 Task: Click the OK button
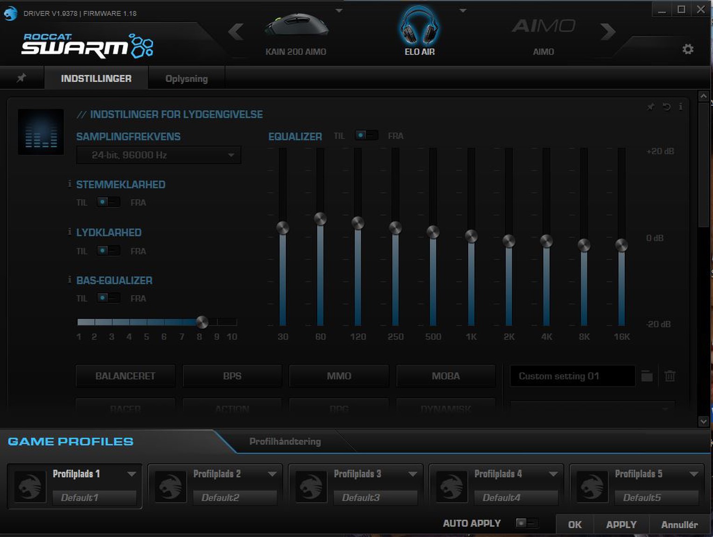(575, 524)
